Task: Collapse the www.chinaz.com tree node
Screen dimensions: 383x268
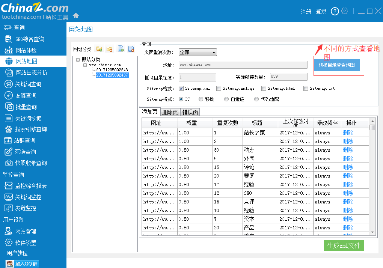Action: click(85, 65)
